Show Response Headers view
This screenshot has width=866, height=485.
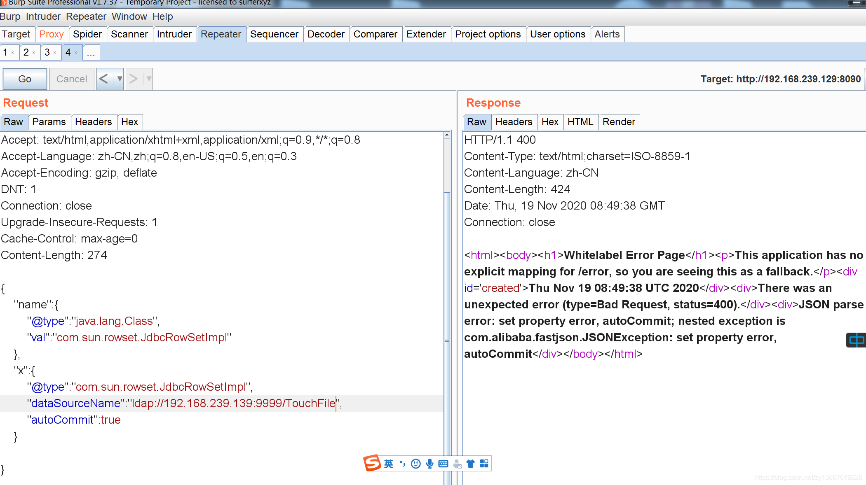514,122
